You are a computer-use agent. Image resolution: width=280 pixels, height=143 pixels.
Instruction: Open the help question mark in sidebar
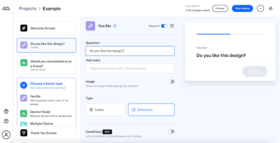click(x=6, y=121)
